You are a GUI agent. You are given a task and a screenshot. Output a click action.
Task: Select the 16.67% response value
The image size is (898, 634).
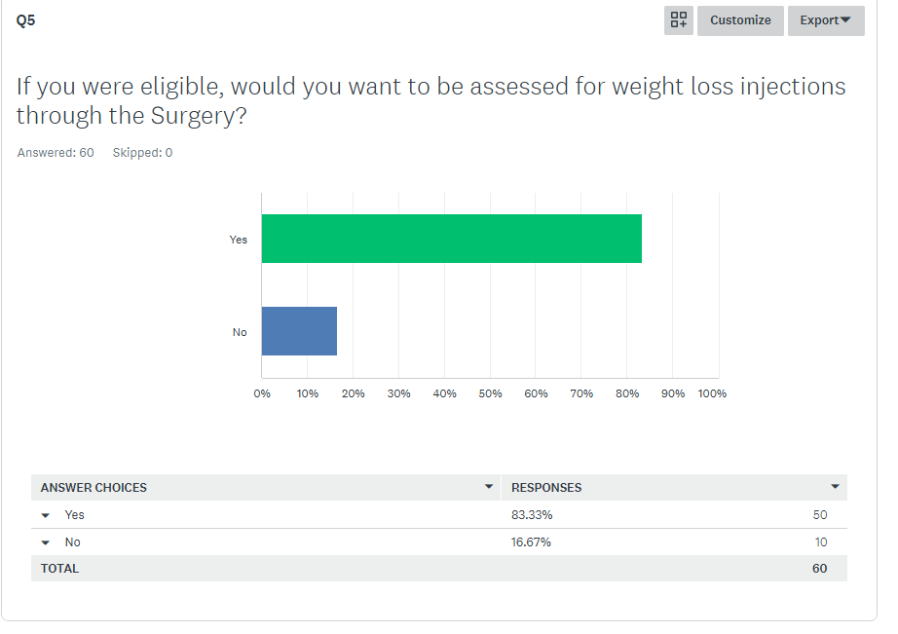(531, 542)
